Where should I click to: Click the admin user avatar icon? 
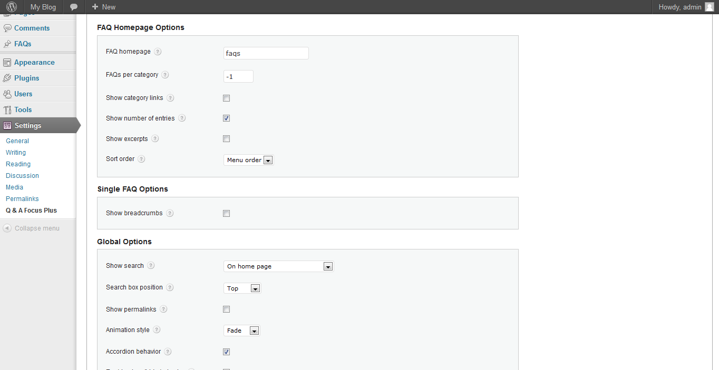pyautogui.click(x=709, y=7)
